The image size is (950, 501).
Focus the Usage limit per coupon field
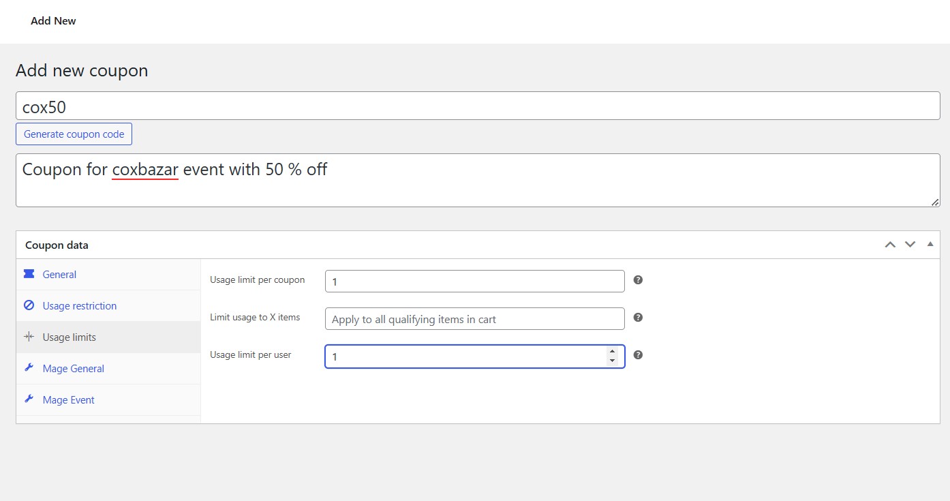click(x=475, y=281)
